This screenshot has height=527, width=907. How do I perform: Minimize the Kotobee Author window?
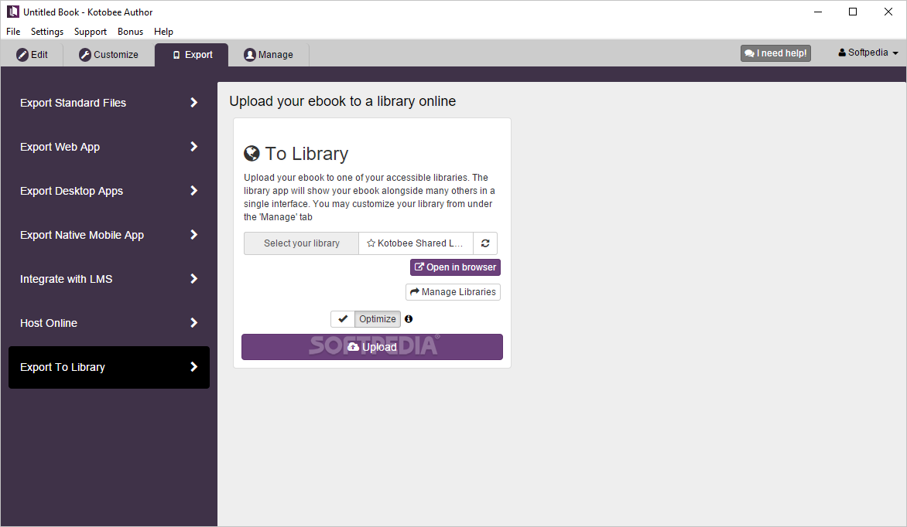tap(818, 12)
